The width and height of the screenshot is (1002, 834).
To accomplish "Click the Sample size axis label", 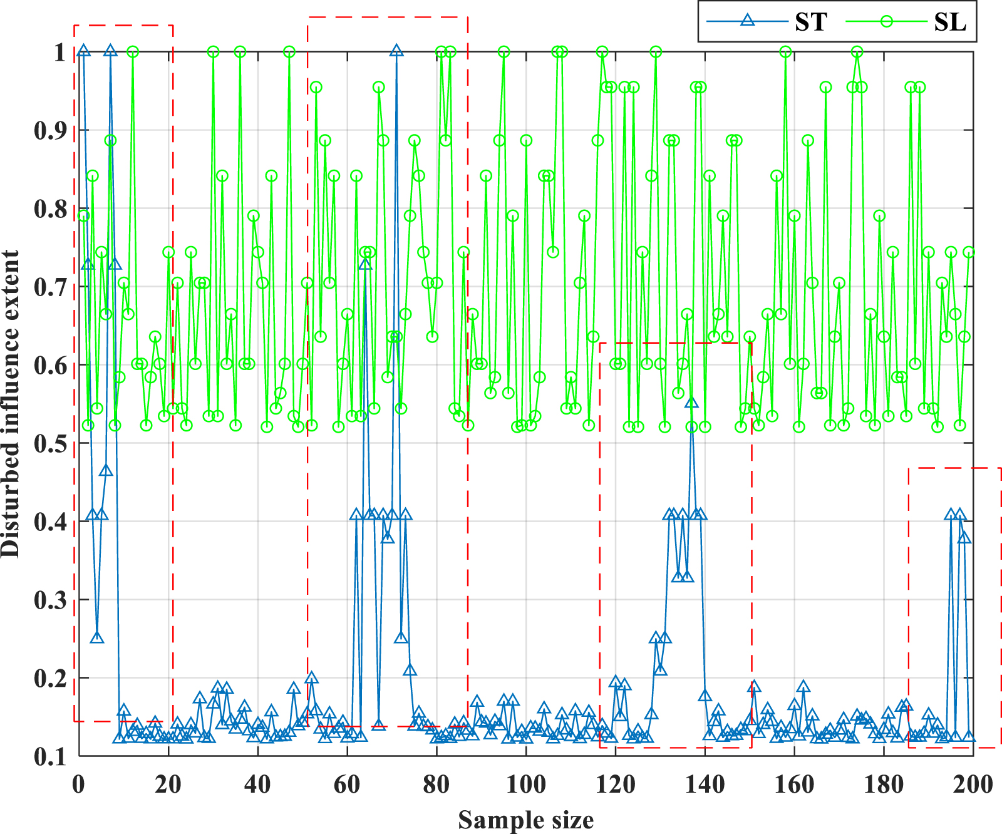I will (527, 818).
